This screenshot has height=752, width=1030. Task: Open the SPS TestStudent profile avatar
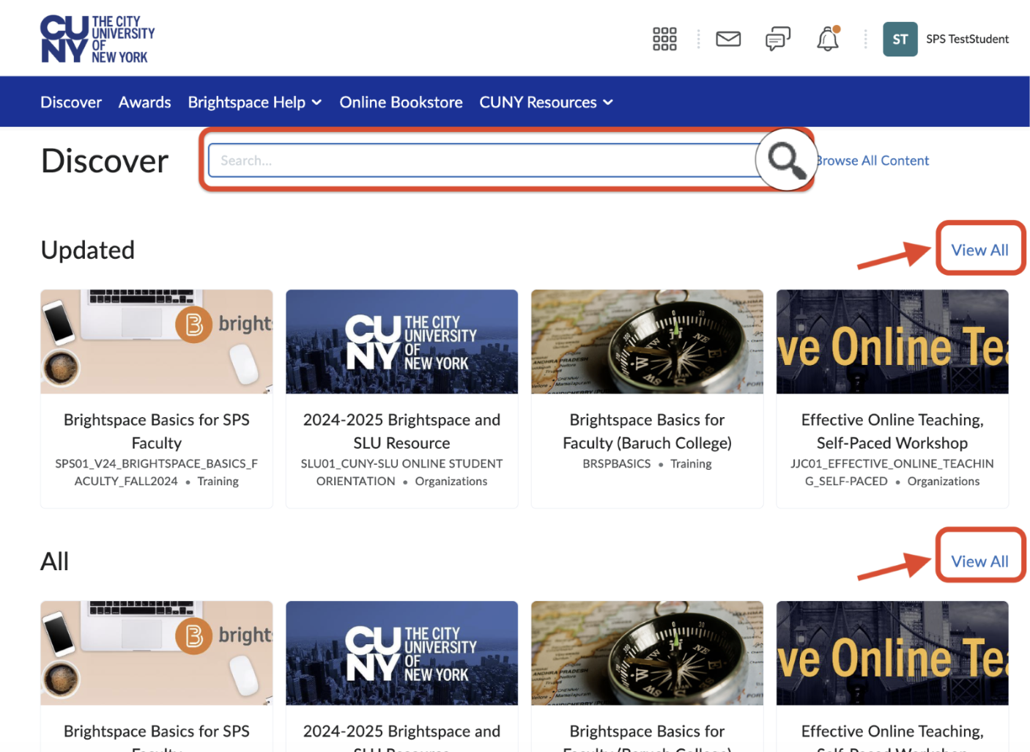[x=900, y=39]
